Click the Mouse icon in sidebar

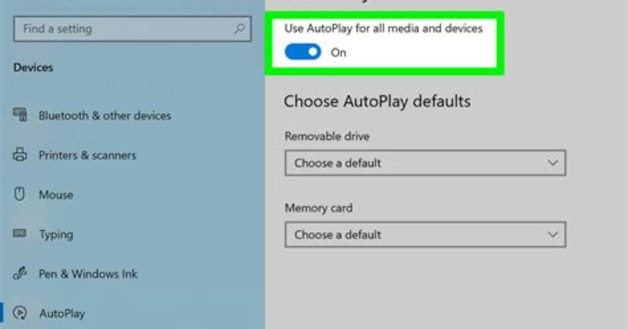click(x=19, y=194)
